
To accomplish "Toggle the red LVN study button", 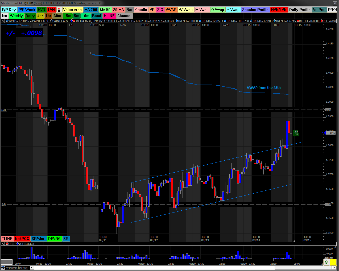I will (x=51, y=10).
